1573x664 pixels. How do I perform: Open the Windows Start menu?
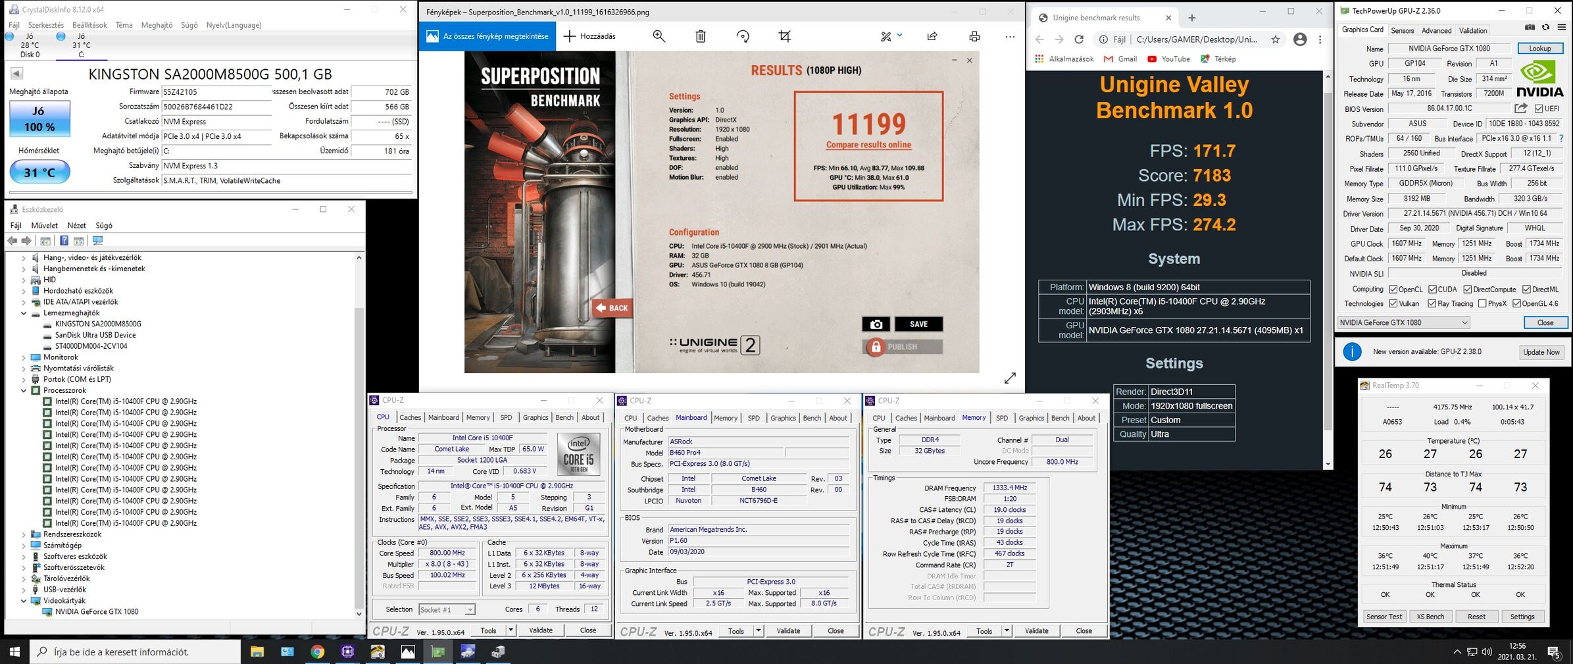click(x=14, y=651)
